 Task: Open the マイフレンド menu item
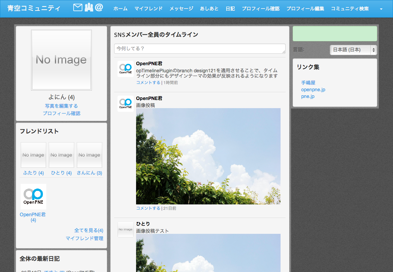[x=148, y=9]
